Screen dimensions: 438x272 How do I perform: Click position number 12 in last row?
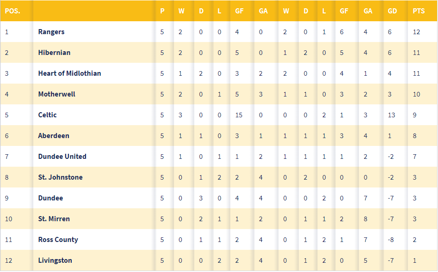pyautogui.click(x=9, y=260)
